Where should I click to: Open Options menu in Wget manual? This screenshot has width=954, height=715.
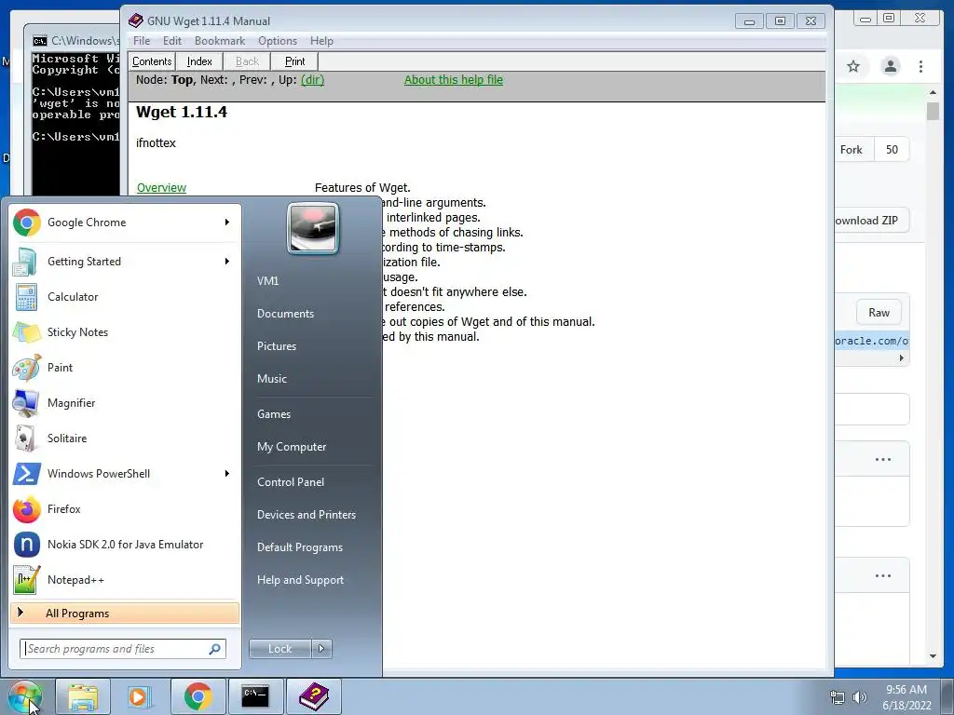click(278, 41)
